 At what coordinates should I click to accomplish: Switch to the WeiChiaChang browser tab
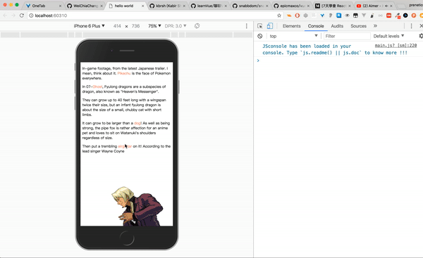[84, 6]
